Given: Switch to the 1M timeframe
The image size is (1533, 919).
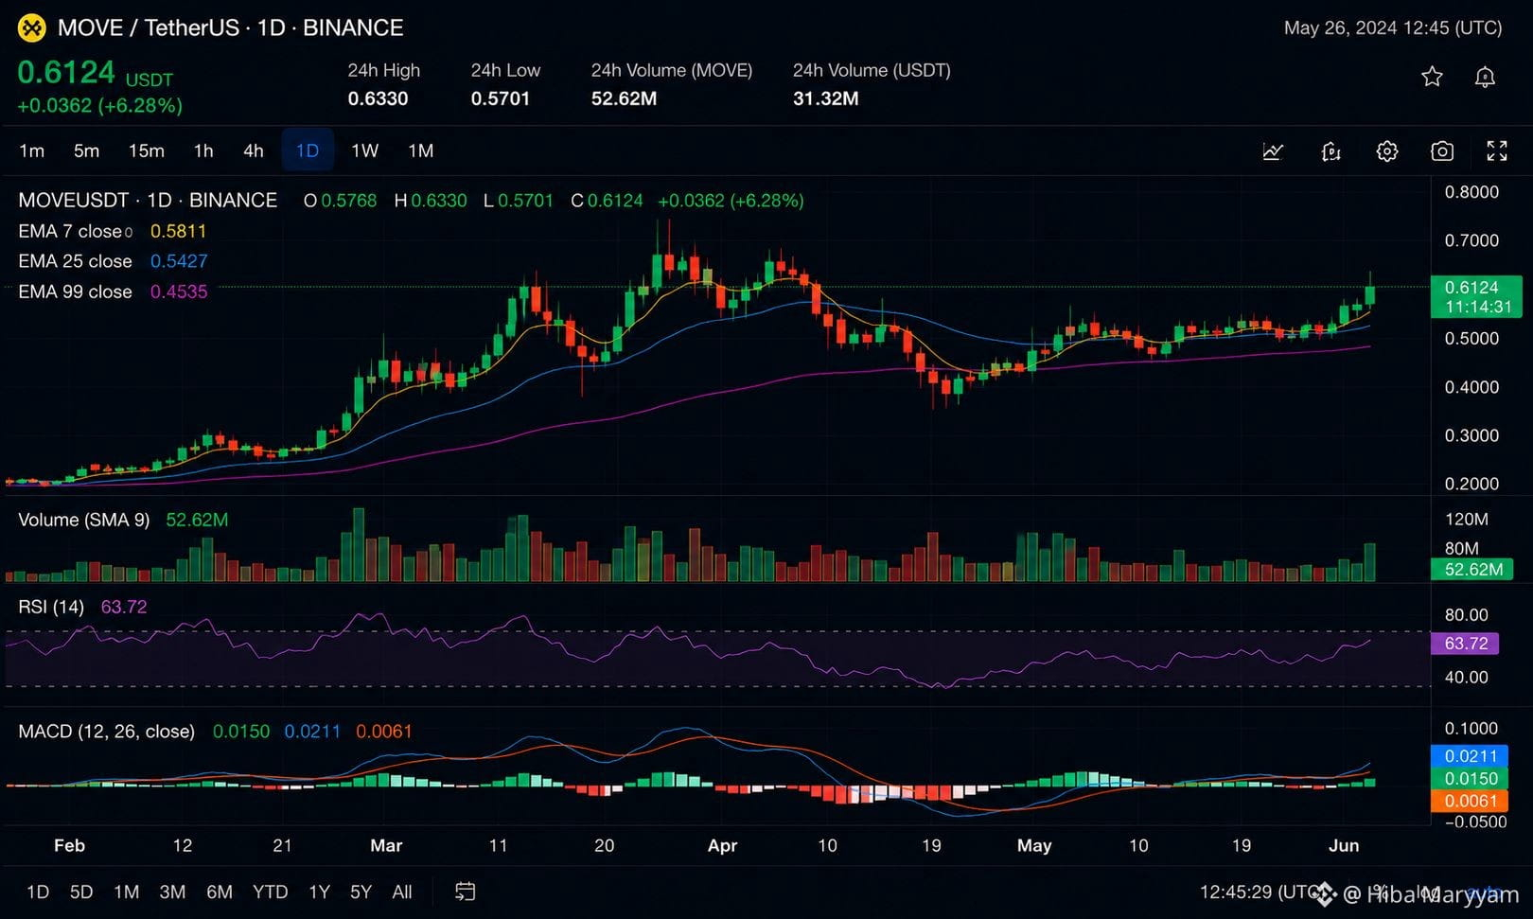Looking at the screenshot, I should pyautogui.click(x=420, y=150).
